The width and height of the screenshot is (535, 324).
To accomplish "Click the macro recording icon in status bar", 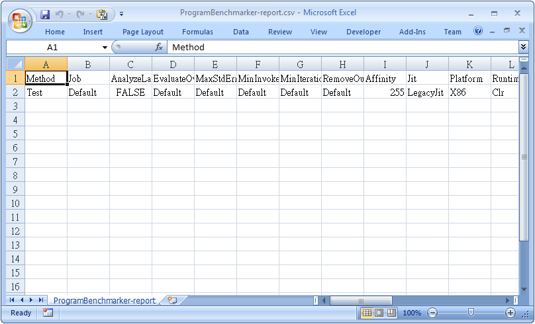I will 48,312.
